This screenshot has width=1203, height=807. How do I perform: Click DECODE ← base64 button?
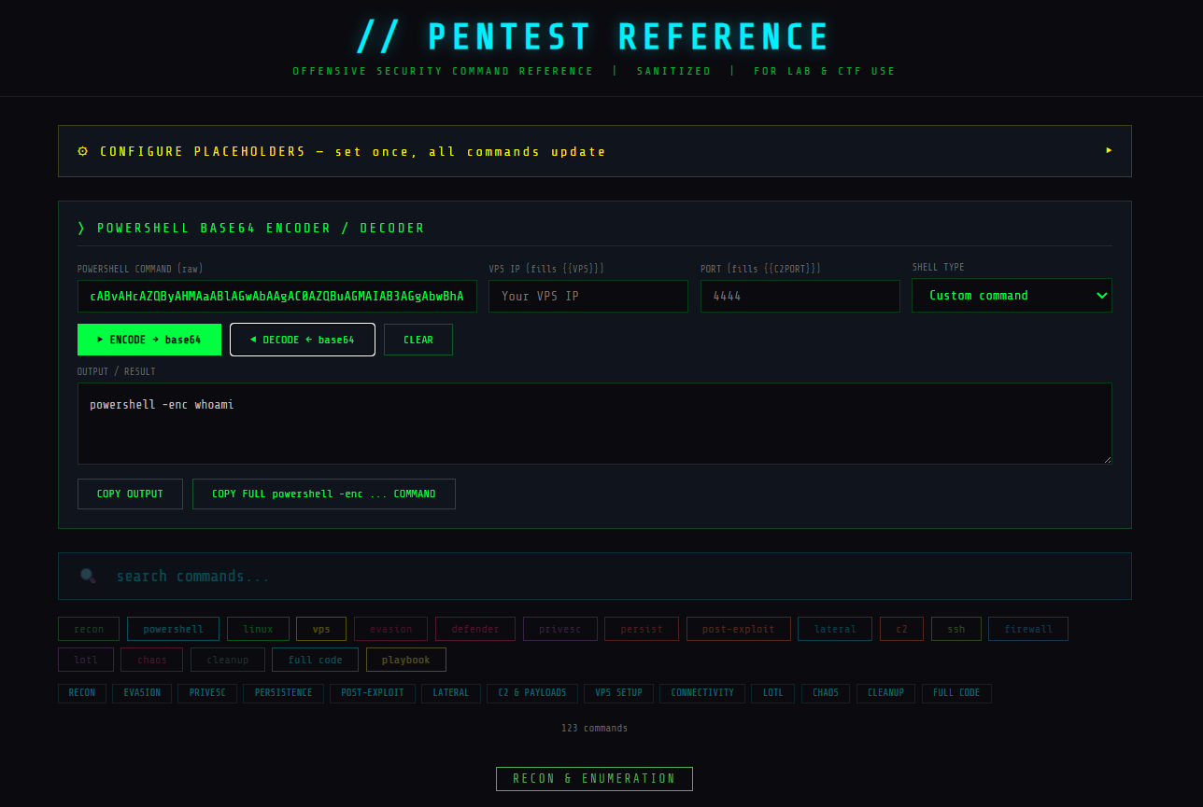[x=303, y=340]
